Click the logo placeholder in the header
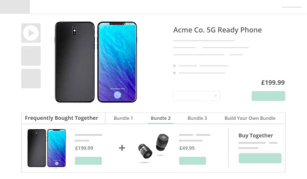Image resolution: width=307 pixels, height=179 pixels. (x=15, y=7)
